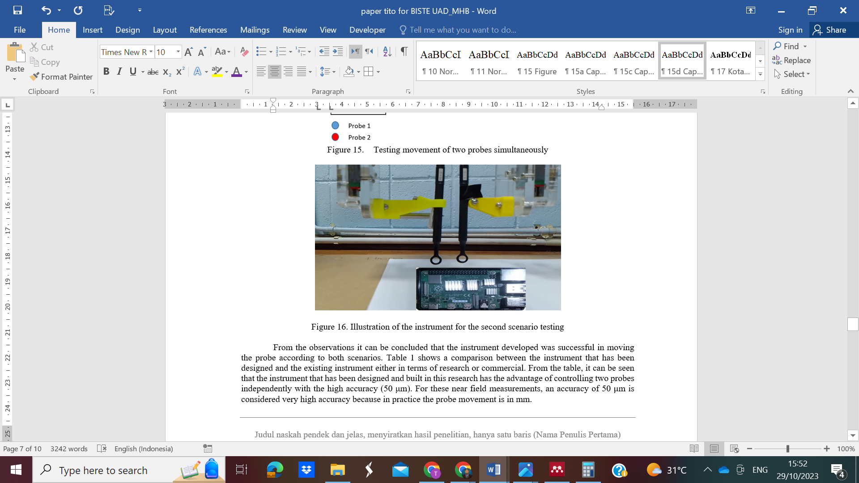The height and width of the screenshot is (483, 859).
Task: Click the Format Painter brush icon
Action: [x=34, y=76]
